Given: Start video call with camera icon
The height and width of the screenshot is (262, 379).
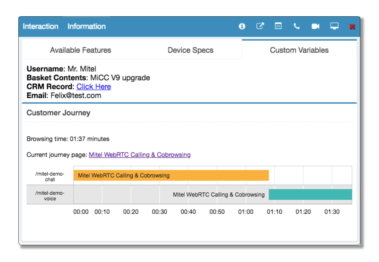Looking at the screenshot, I should pos(315,26).
